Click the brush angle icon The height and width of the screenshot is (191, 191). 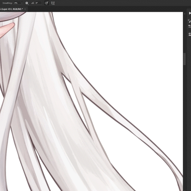[x=32, y=3]
